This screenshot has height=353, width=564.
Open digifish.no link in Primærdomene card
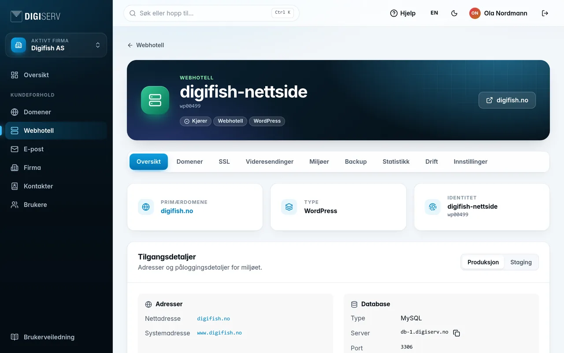click(x=177, y=211)
